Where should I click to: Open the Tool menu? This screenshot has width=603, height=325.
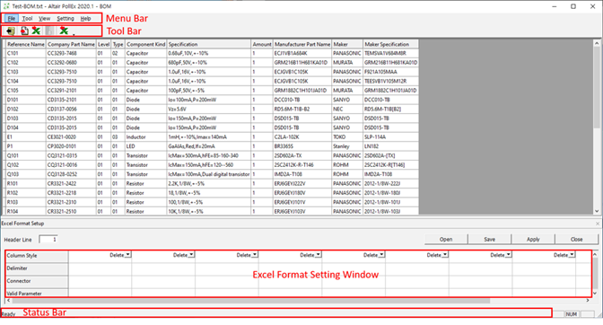(27, 19)
